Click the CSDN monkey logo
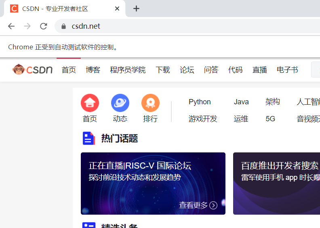 [32, 70]
